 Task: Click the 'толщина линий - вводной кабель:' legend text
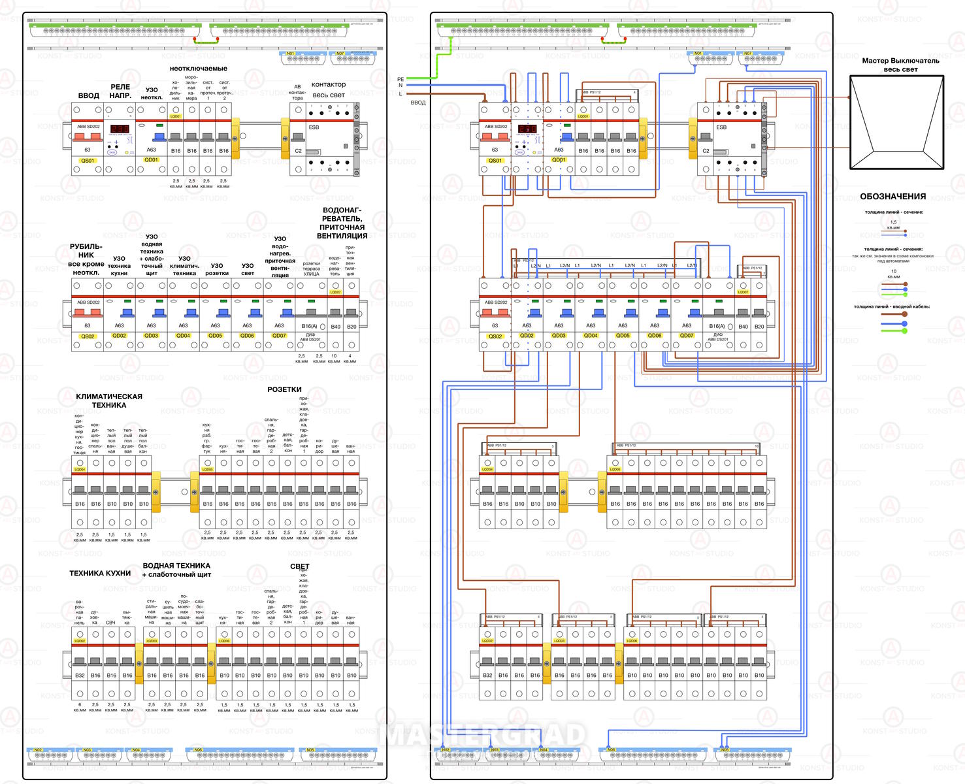point(892,307)
